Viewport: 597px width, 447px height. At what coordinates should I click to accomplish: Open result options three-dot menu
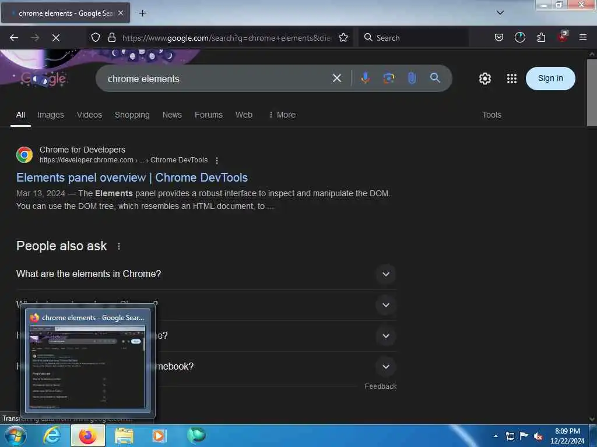coord(217,161)
